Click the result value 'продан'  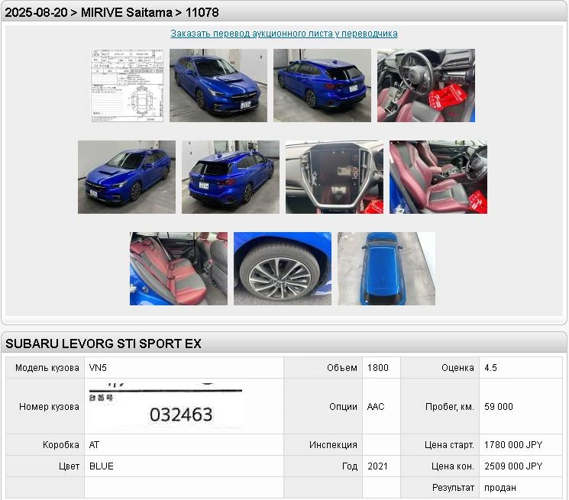[499, 487]
